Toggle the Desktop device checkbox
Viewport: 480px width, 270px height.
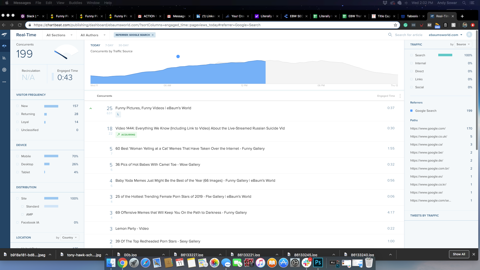17,164
